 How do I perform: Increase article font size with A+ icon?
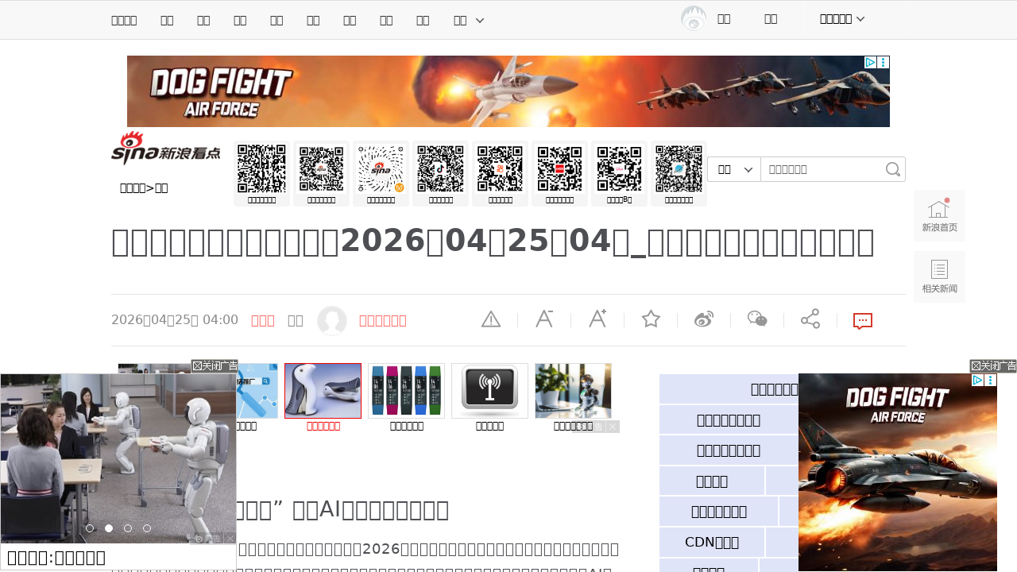pyautogui.click(x=597, y=319)
